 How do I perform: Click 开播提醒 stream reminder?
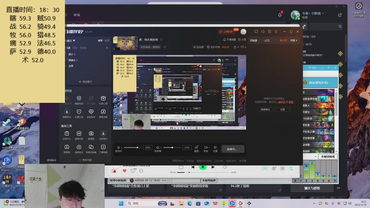pos(229,40)
